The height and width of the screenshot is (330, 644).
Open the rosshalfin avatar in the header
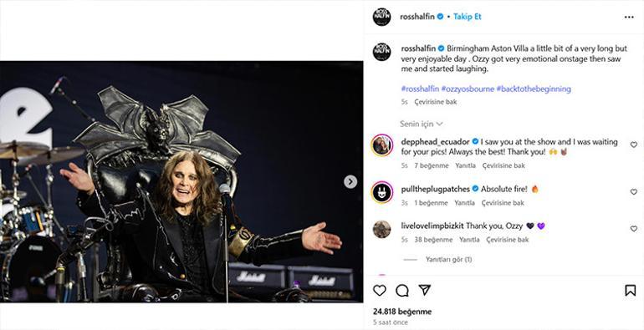(381, 17)
